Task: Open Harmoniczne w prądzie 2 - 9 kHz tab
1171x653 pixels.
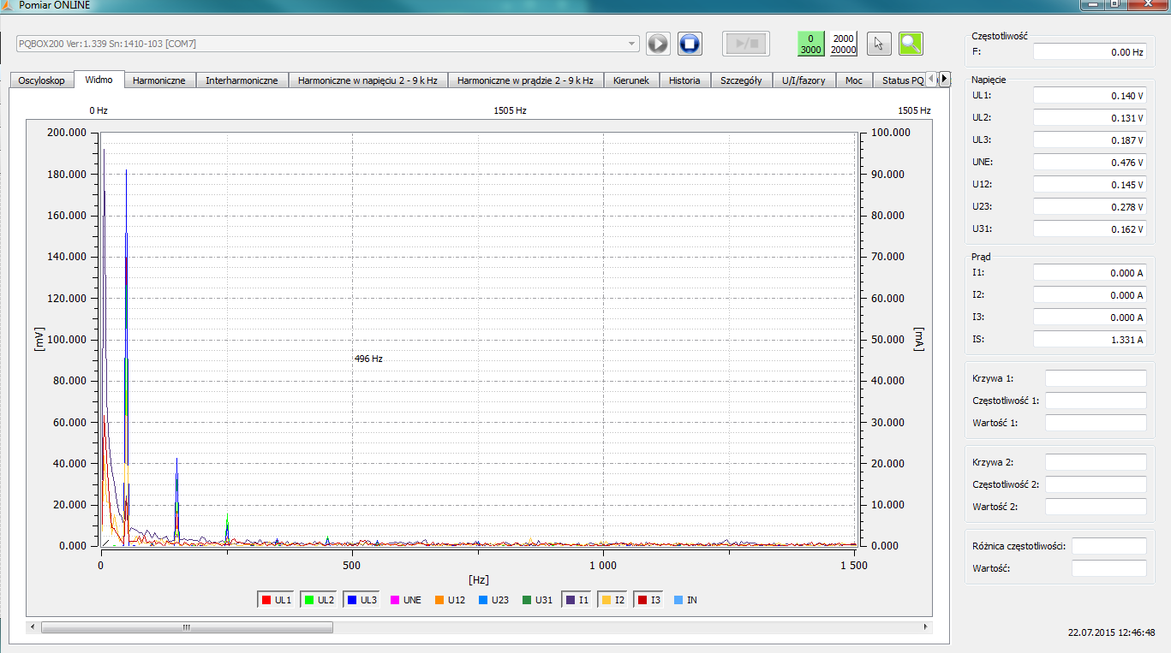Action: click(525, 80)
